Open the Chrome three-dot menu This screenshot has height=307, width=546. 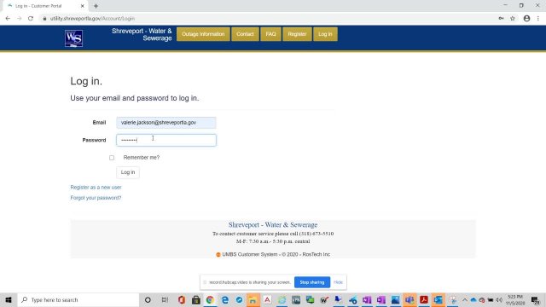coord(538,19)
